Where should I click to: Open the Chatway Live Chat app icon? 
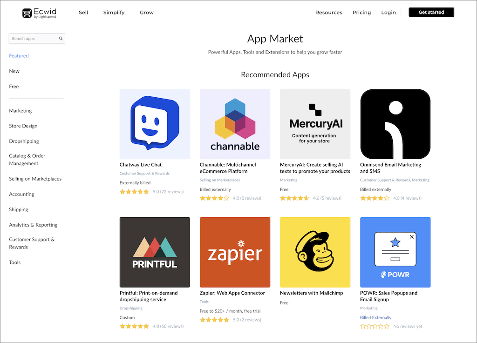pyautogui.click(x=155, y=124)
